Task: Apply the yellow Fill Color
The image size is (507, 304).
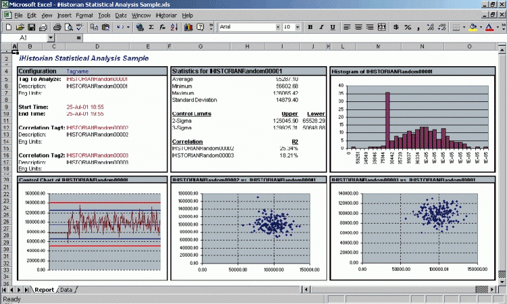Action: pyautogui.click(x=473, y=27)
